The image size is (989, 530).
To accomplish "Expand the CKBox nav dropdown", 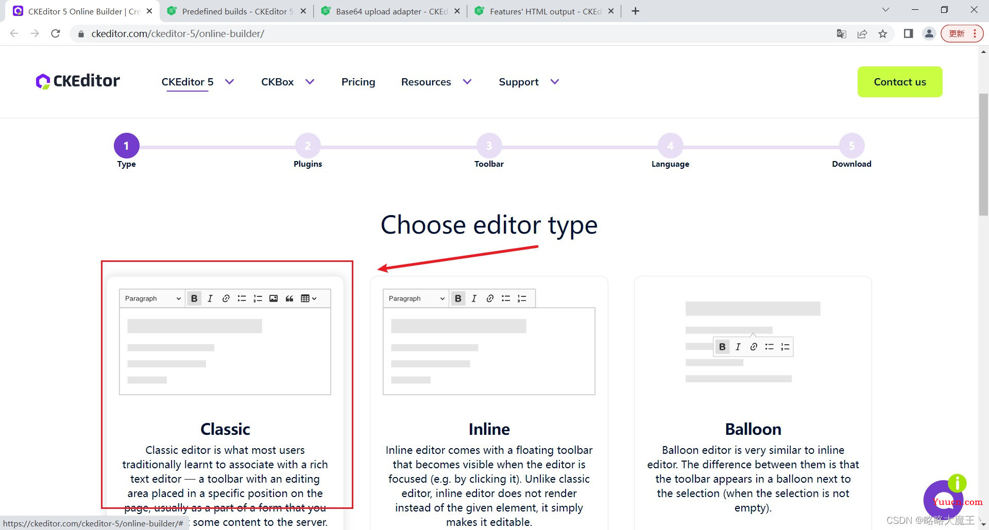I will click(x=310, y=82).
